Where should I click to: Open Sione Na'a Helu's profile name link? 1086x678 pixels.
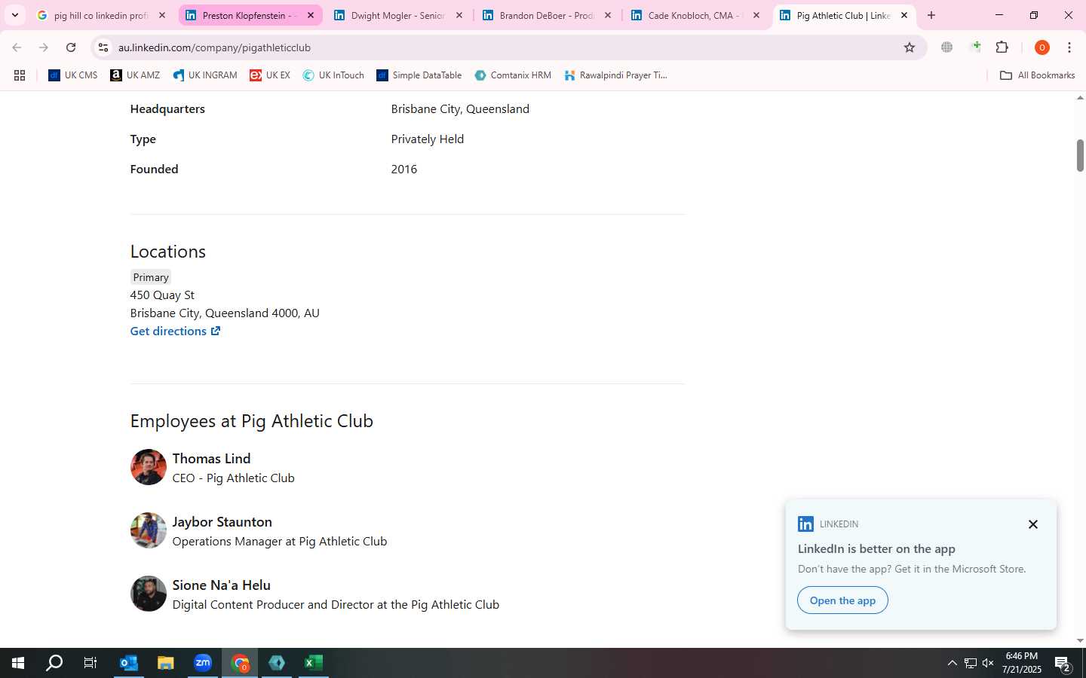pos(221,585)
